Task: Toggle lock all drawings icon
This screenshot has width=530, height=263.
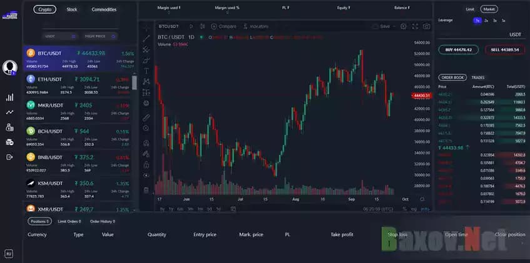Action: (146, 164)
